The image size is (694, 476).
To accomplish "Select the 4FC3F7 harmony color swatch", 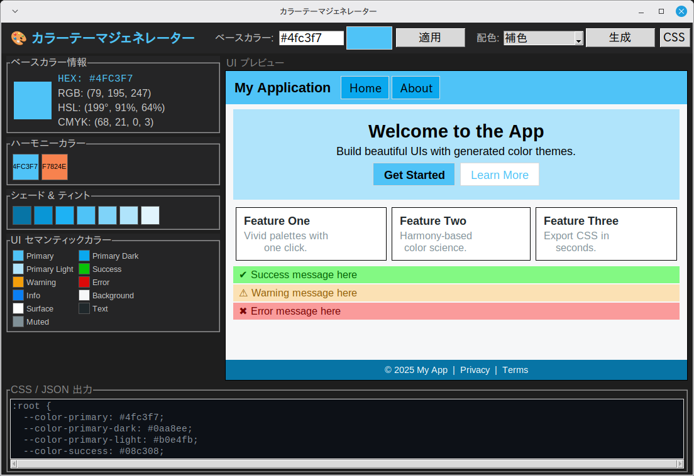I will [x=26, y=166].
